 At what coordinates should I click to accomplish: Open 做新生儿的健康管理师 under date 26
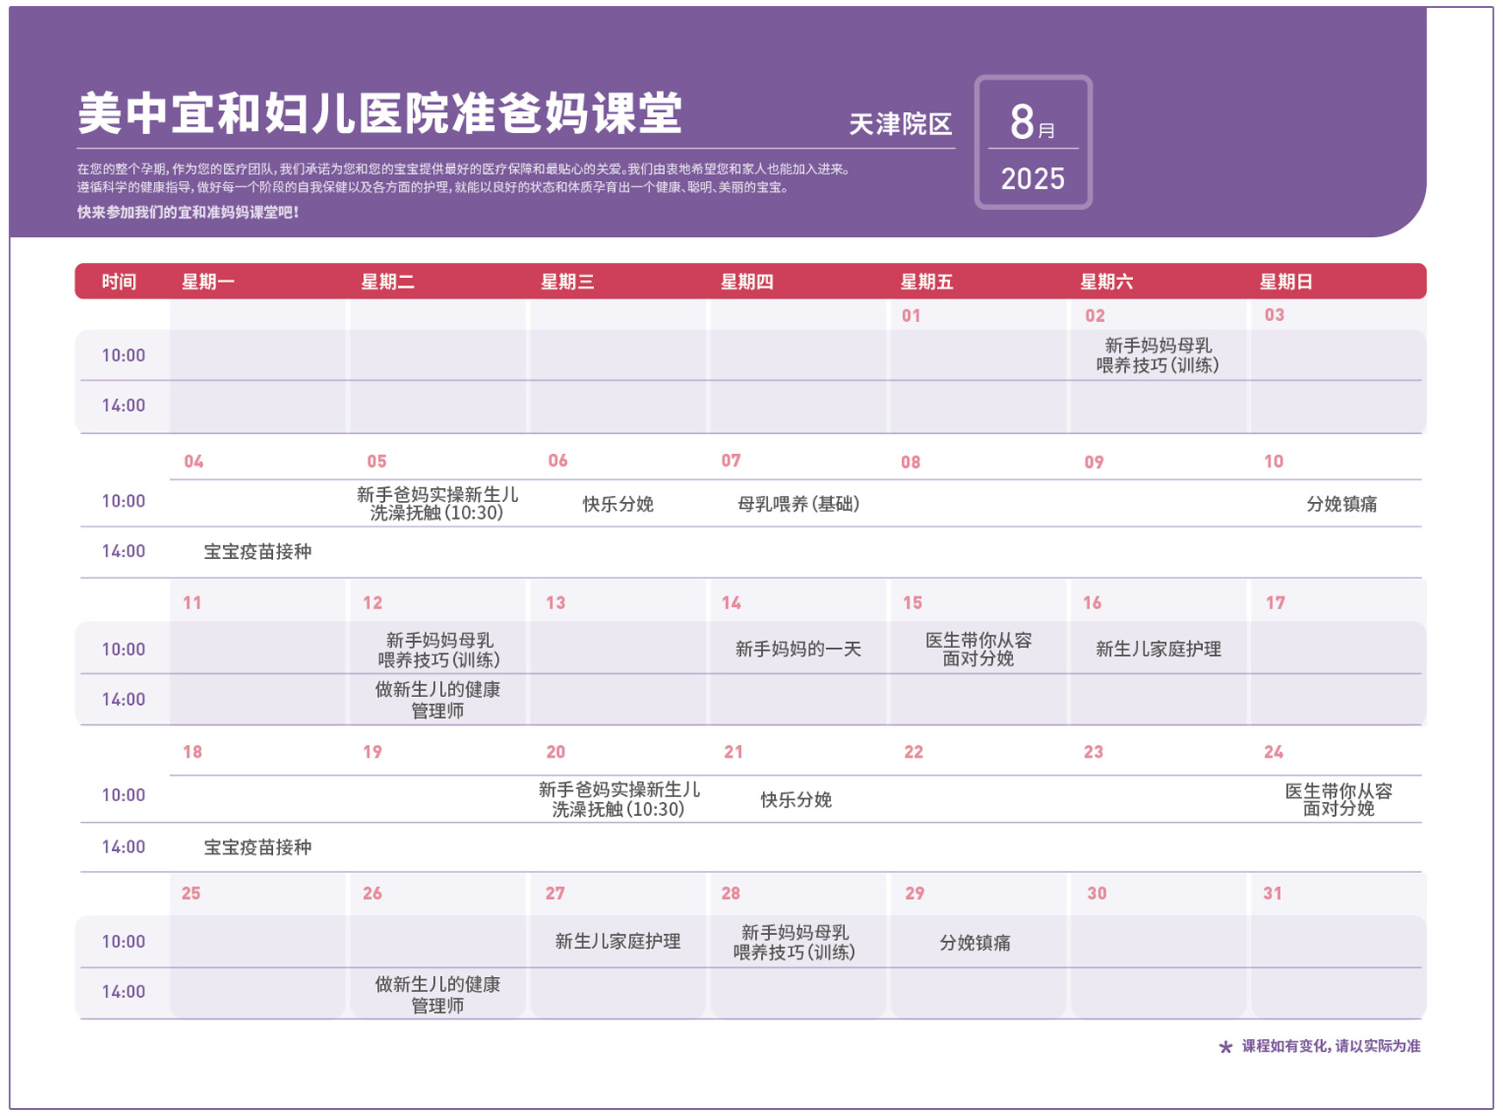coord(437,994)
